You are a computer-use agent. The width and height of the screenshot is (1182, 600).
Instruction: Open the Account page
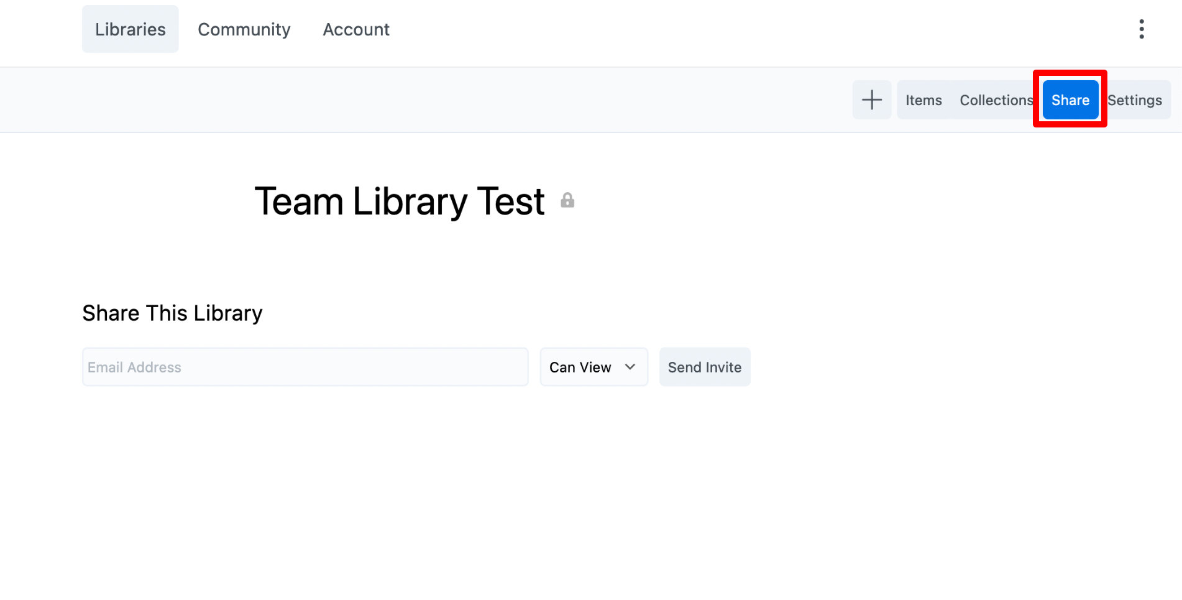pyautogui.click(x=355, y=29)
